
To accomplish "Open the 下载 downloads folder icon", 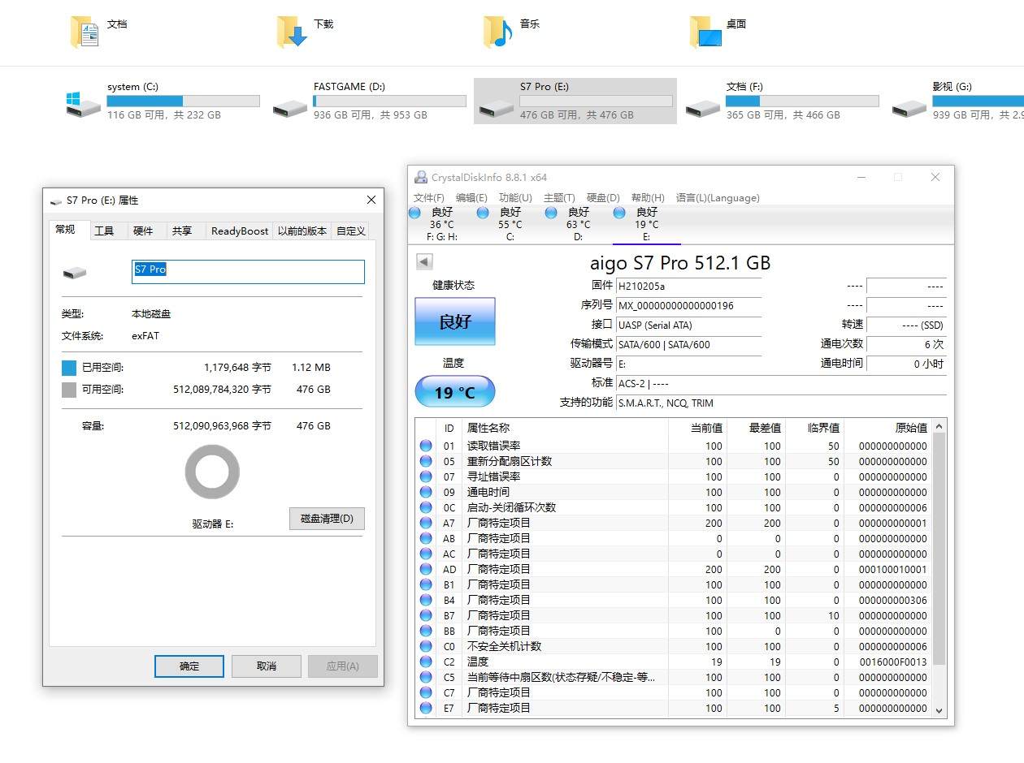I will click(x=291, y=32).
